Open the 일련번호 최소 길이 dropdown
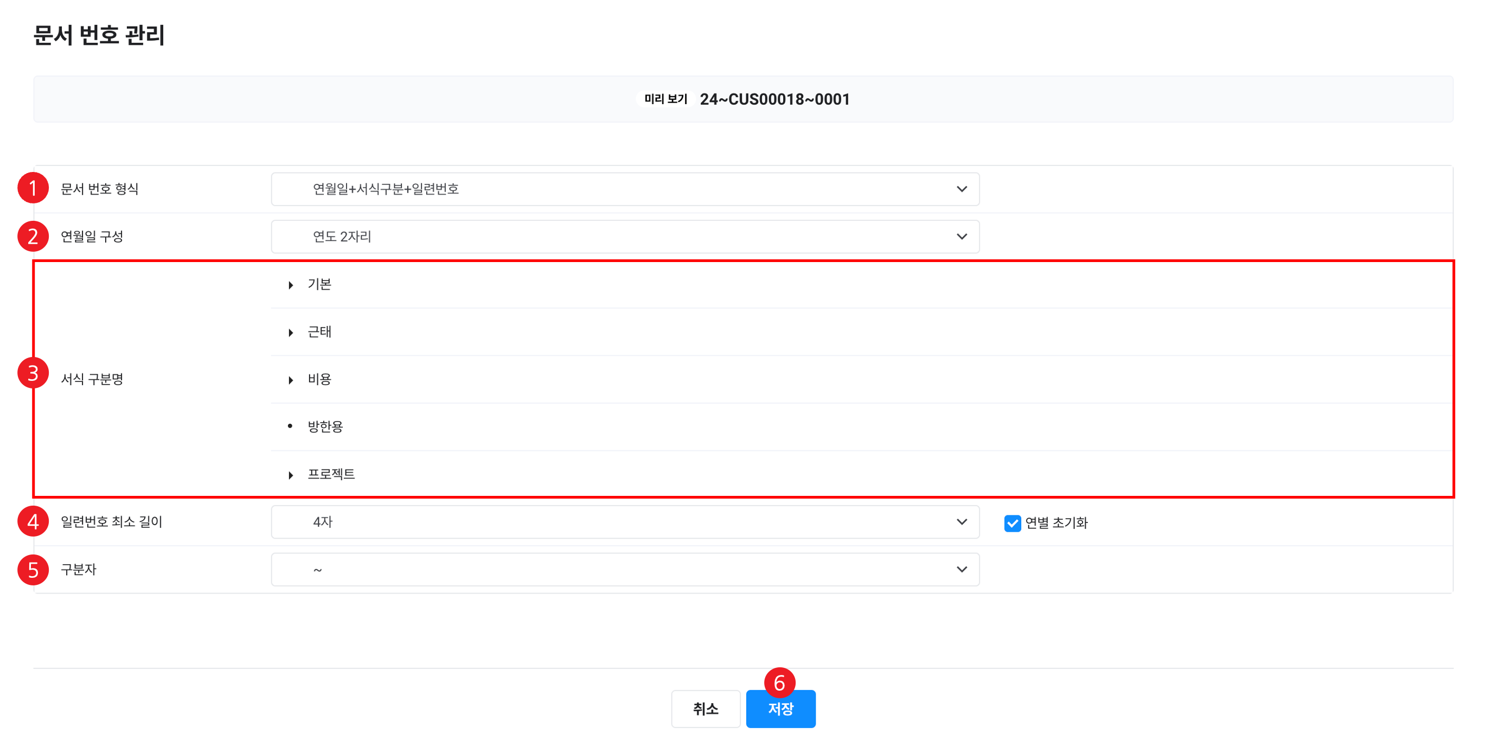 click(625, 521)
